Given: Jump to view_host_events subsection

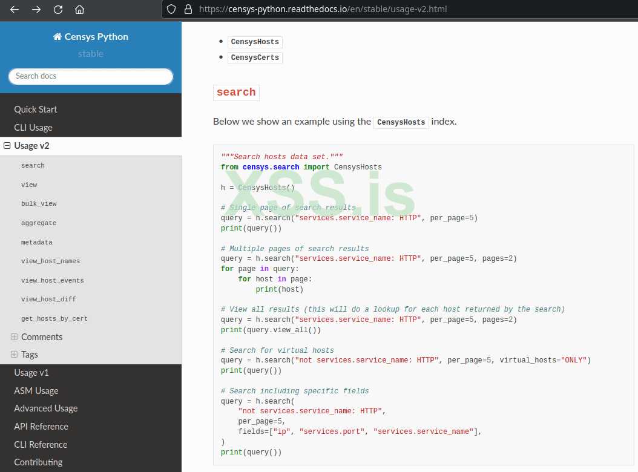Looking at the screenshot, I should (53, 280).
